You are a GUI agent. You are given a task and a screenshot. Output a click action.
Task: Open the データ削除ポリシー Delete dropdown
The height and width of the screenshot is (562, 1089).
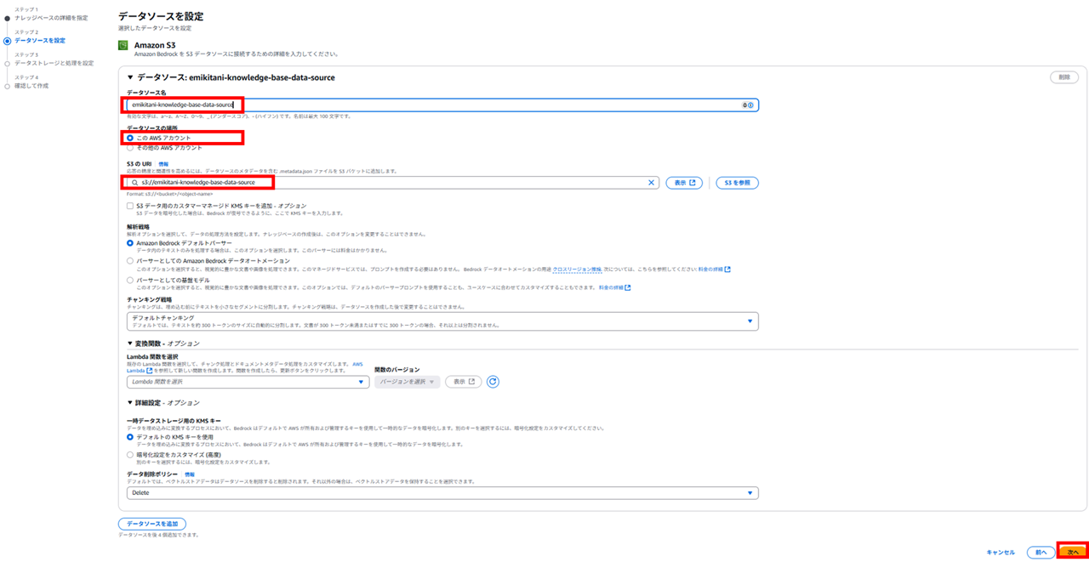pos(442,492)
